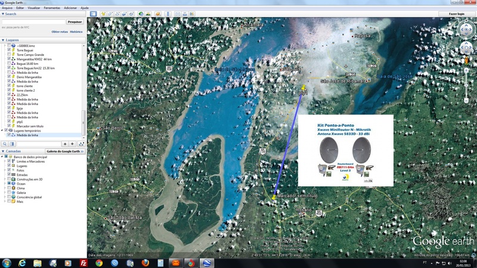Enable Clima layer checkbox

pos(9,188)
